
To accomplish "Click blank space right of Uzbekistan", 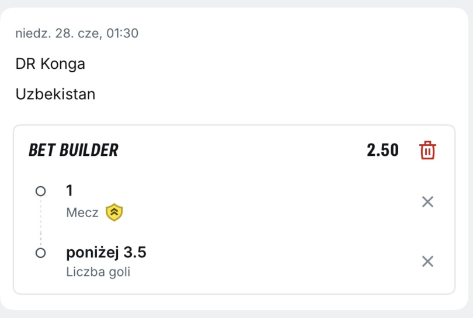I will [272, 94].
